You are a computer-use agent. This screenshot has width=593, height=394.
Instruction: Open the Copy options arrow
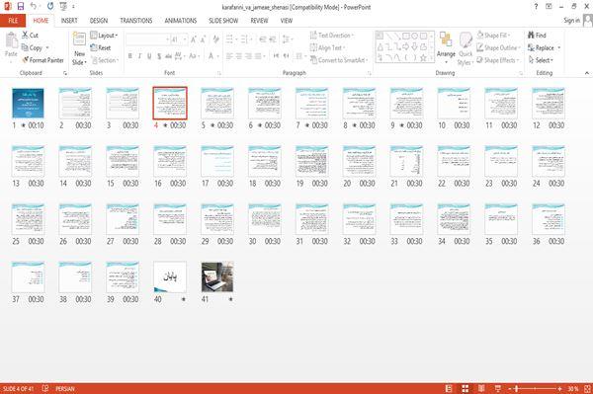(x=47, y=47)
